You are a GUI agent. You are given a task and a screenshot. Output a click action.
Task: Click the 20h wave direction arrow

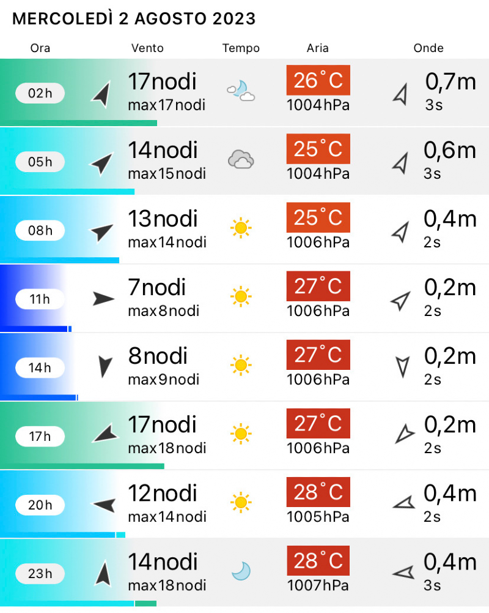tap(403, 503)
